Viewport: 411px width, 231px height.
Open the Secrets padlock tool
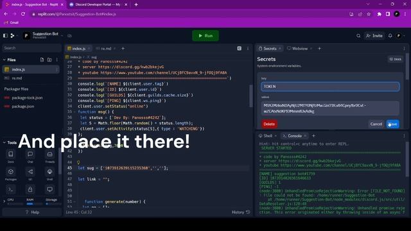(30, 189)
